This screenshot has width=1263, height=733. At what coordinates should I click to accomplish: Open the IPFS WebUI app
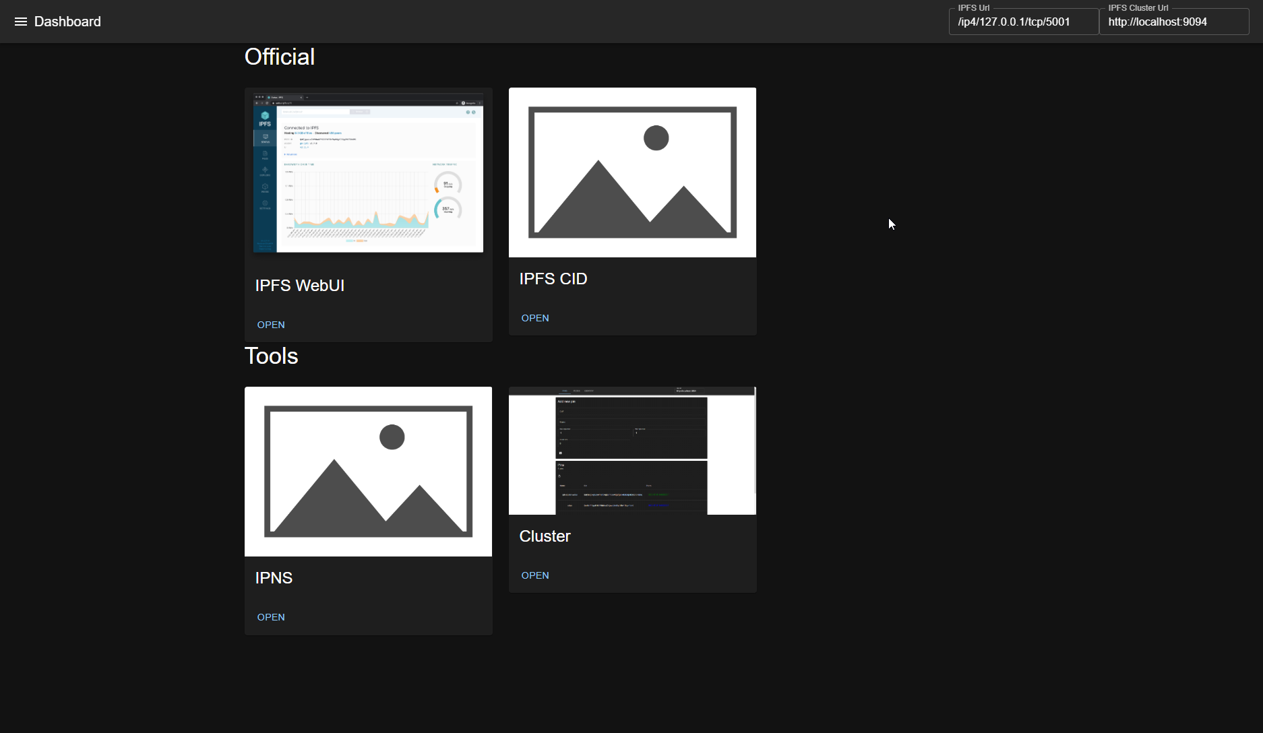coord(271,325)
